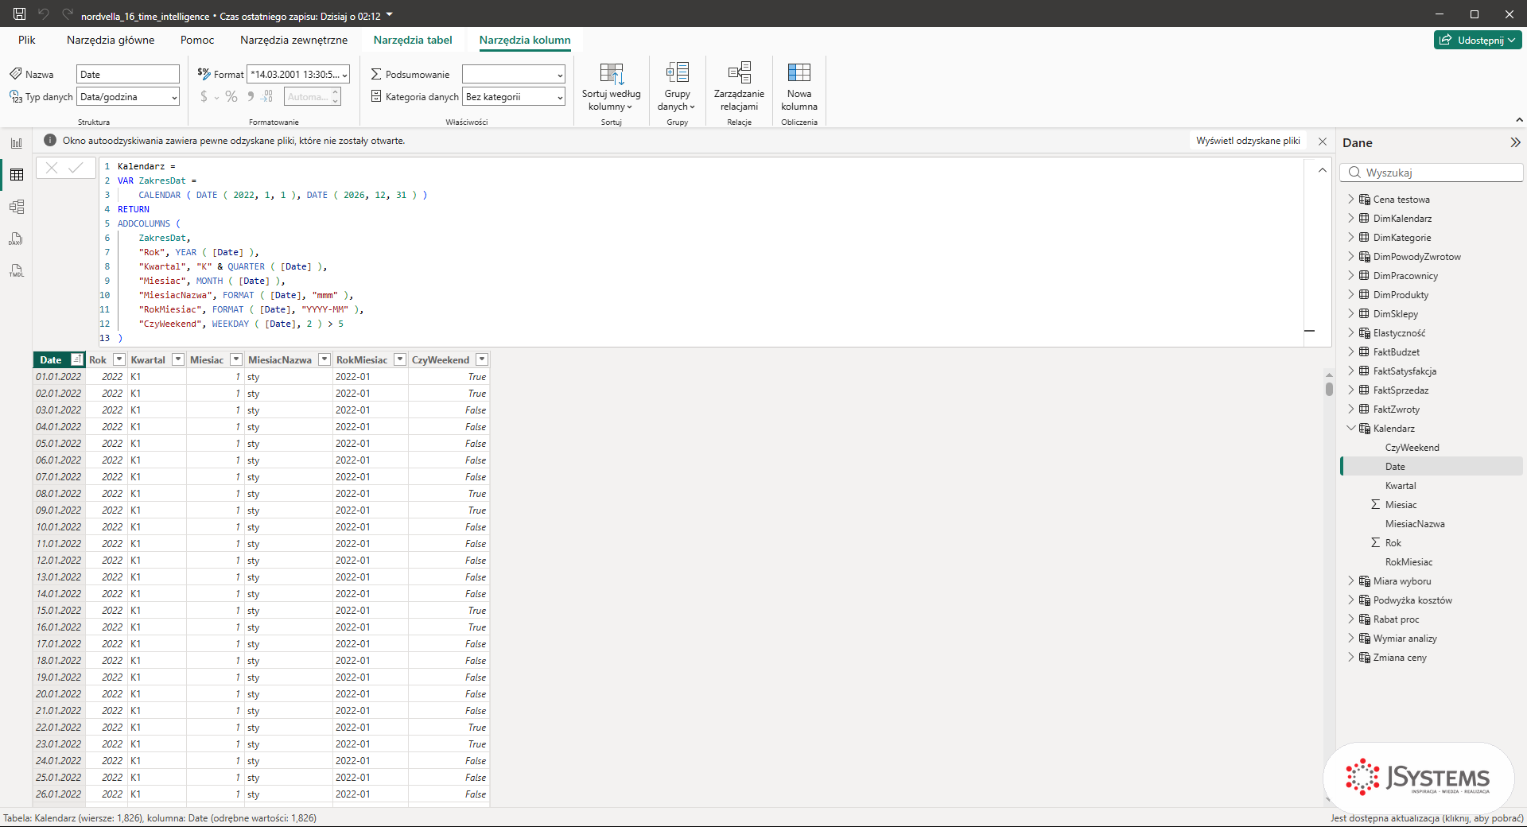1527x827 pixels.
Task: Click the Wyszukaj search field
Action: 1432,173
